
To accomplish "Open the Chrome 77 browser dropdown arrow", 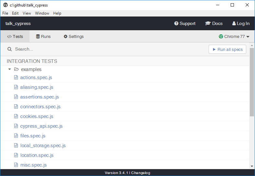I will pos(248,37).
